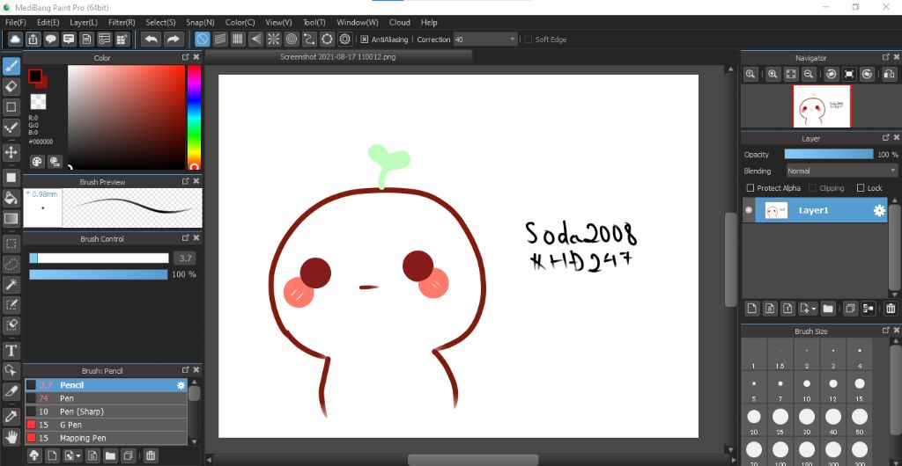Select the Magic Wand tool

(x=11, y=284)
